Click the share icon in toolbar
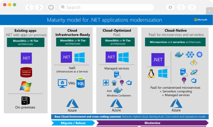Viewport: 213px width, 127px height. [x=181, y=7]
